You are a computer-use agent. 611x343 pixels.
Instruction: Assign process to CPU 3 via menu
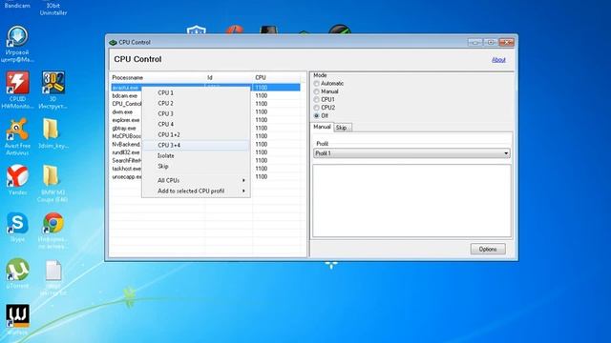(x=196, y=114)
